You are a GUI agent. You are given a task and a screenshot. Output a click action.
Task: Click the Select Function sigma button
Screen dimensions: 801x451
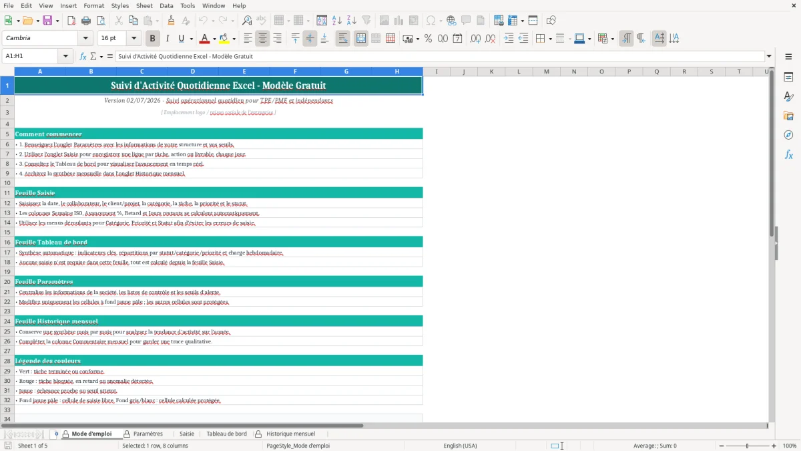pyautogui.click(x=93, y=56)
